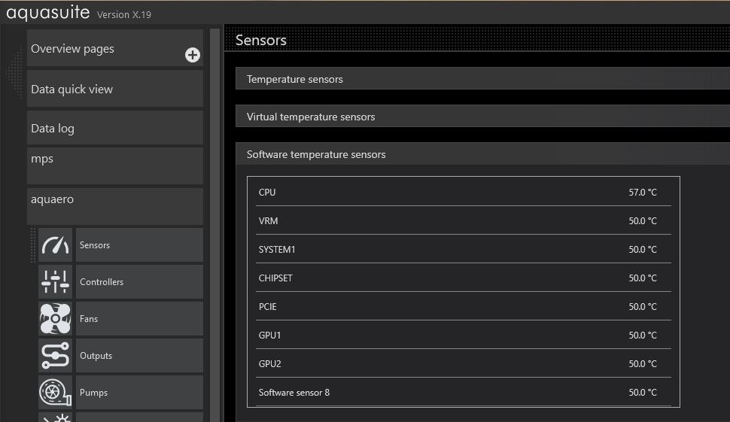Expand the Temperature sensors section
The image size is (730, 422).
[x=482, y=79]
